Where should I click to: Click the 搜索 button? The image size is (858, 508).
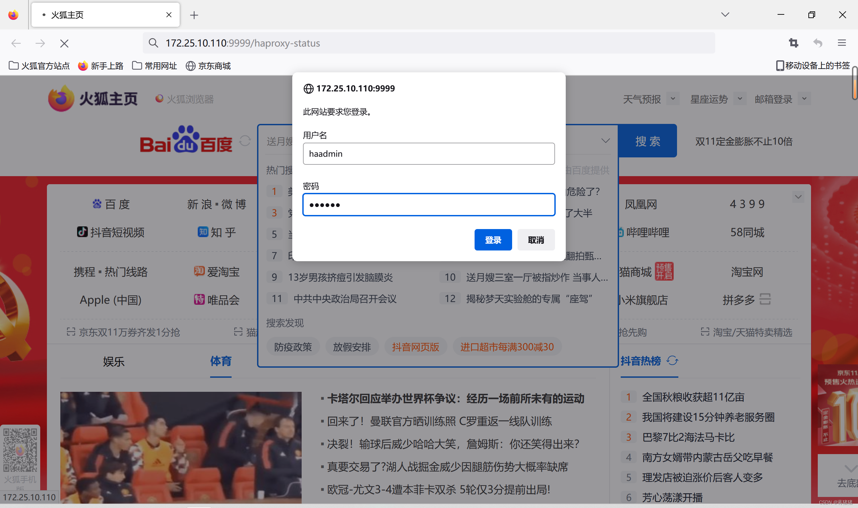pos(648,141)
